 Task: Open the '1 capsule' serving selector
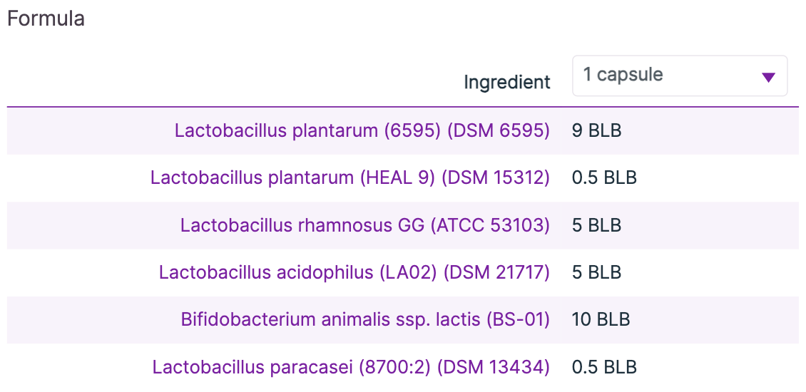[679, 76]
